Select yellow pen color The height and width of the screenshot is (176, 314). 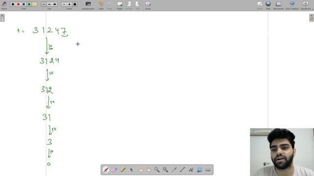coord(34,4)
